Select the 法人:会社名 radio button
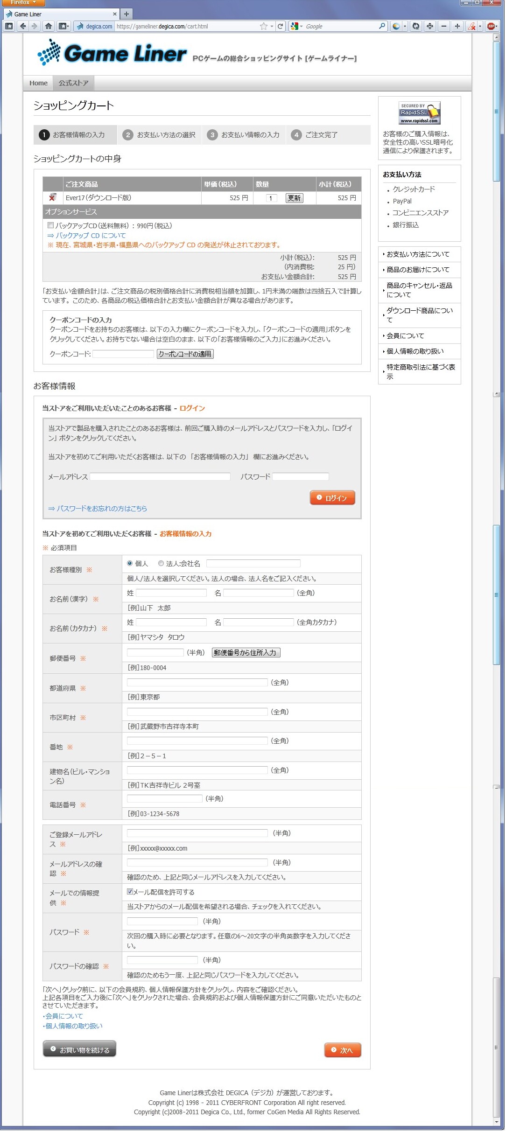The image size is (506, 1132). pyautogui.click(x=161, y=563)
